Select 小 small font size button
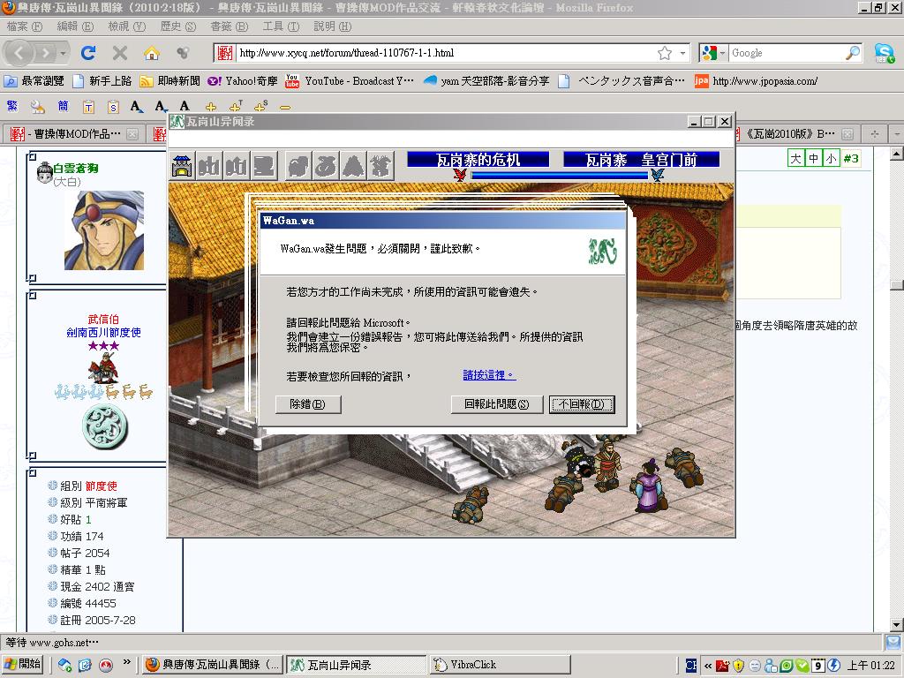 (x=830, y=158)
